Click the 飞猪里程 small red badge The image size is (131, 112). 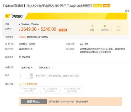click(x=22, y=37)
